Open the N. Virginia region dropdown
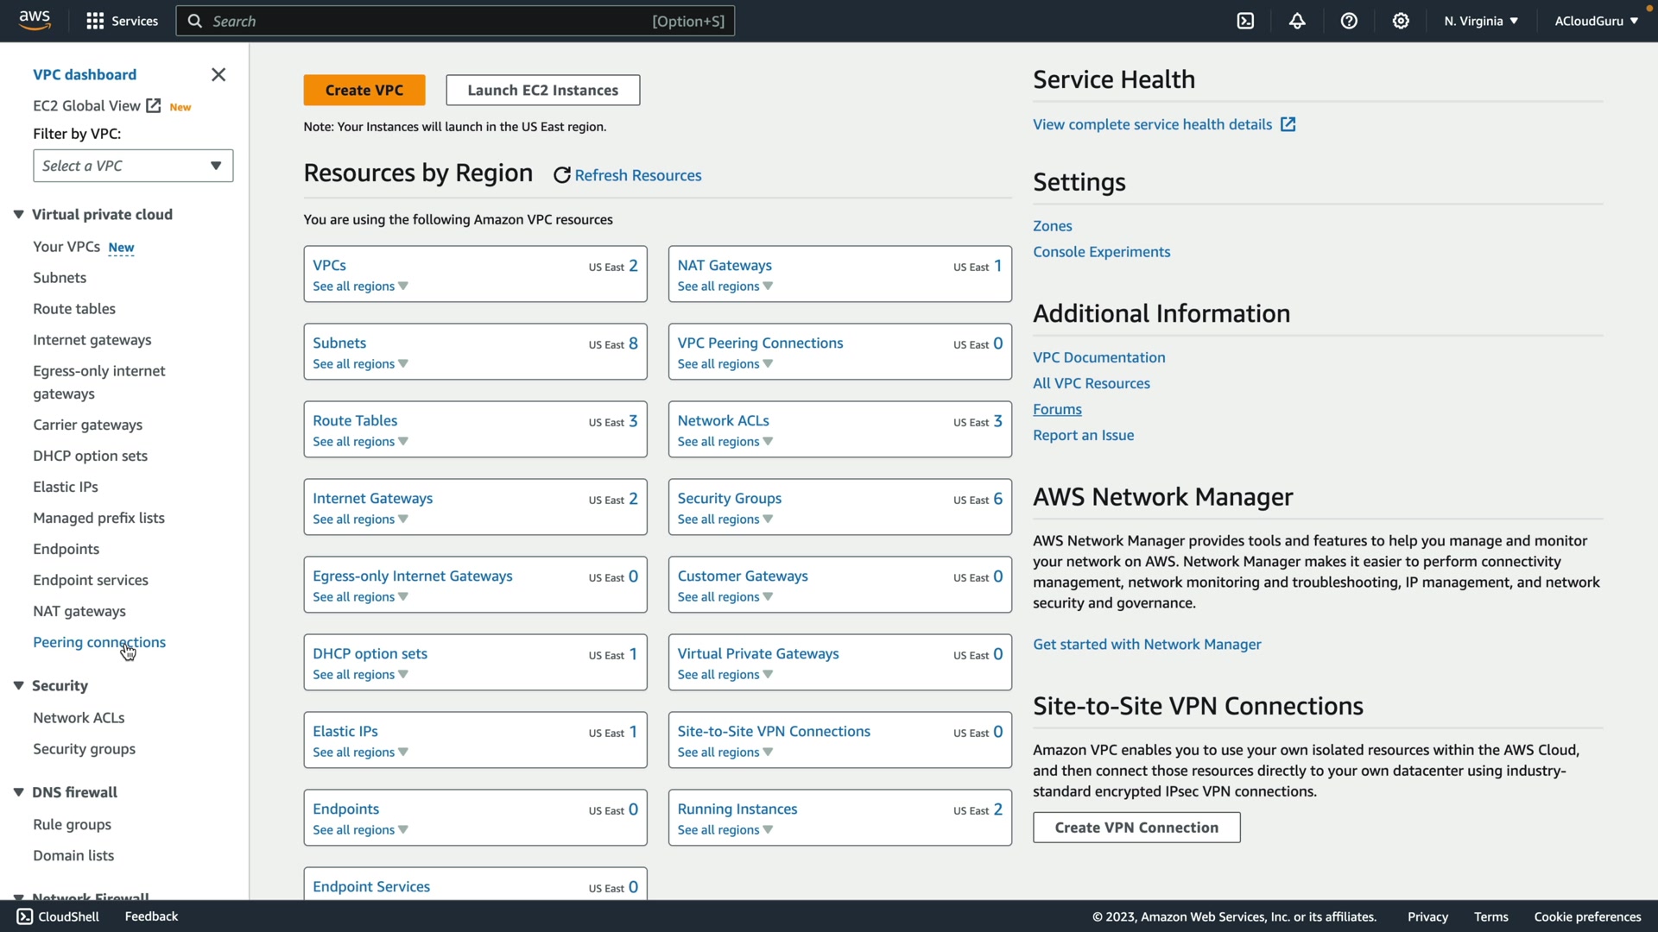The width and height of the screenshot is (1658, 932). click(1480, 21)
